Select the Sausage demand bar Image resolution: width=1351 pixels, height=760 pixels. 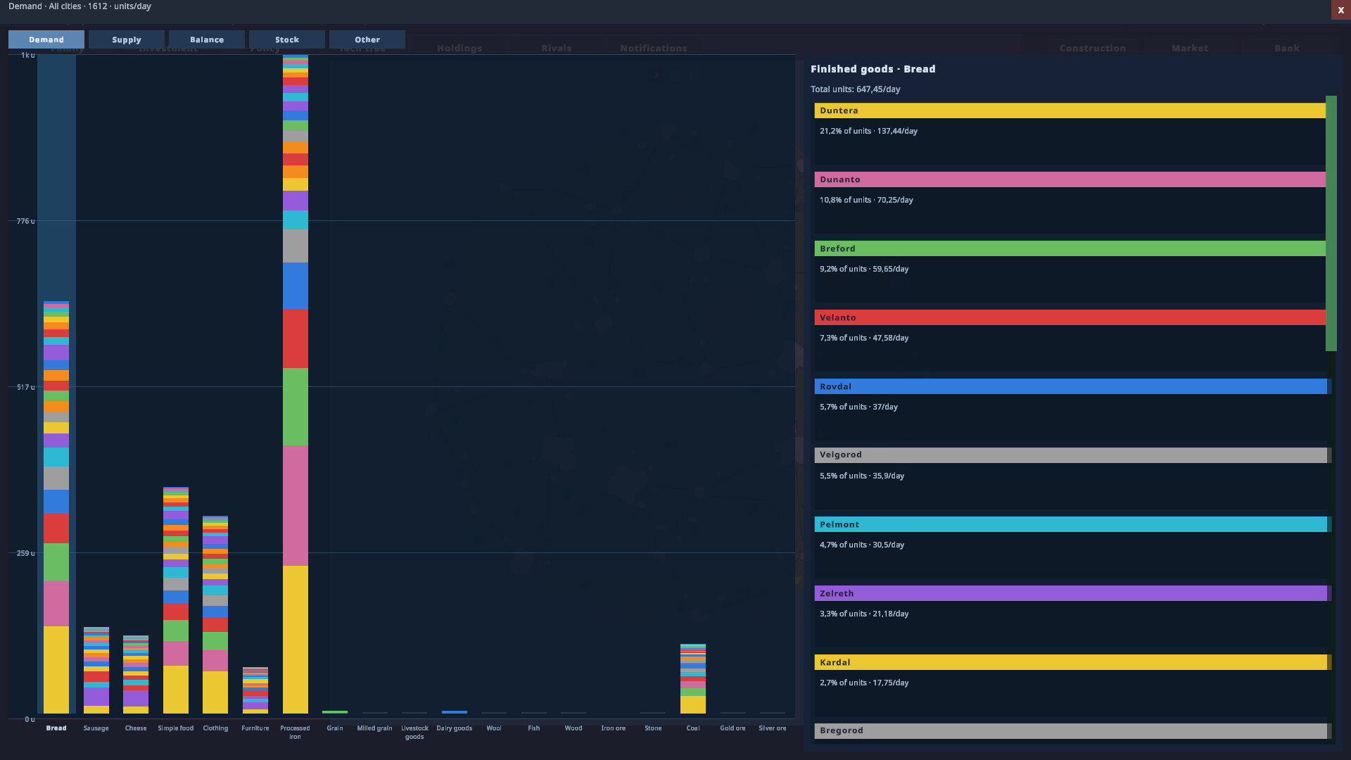tap(96, 670)
